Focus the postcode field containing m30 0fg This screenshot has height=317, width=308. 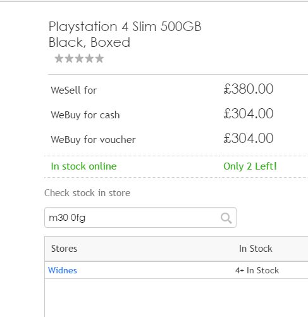[x=140, y=218]
